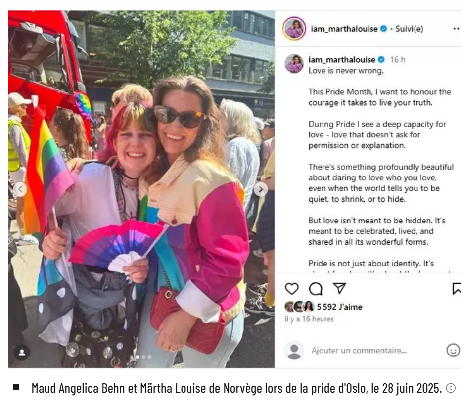The width and height of the screenshot is (461, 399).
Task: Save the post with the bookmark icon
Action: [457, 289]
